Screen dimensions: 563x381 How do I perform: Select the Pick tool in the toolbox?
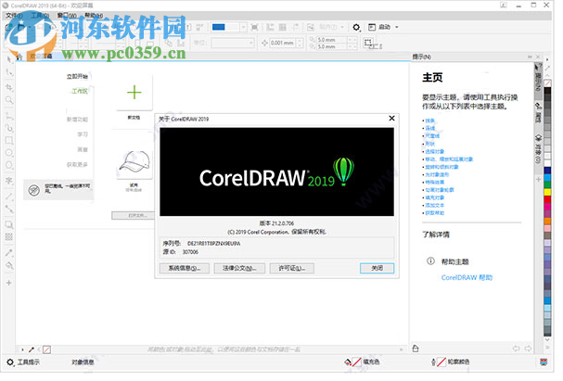[9, 59]
